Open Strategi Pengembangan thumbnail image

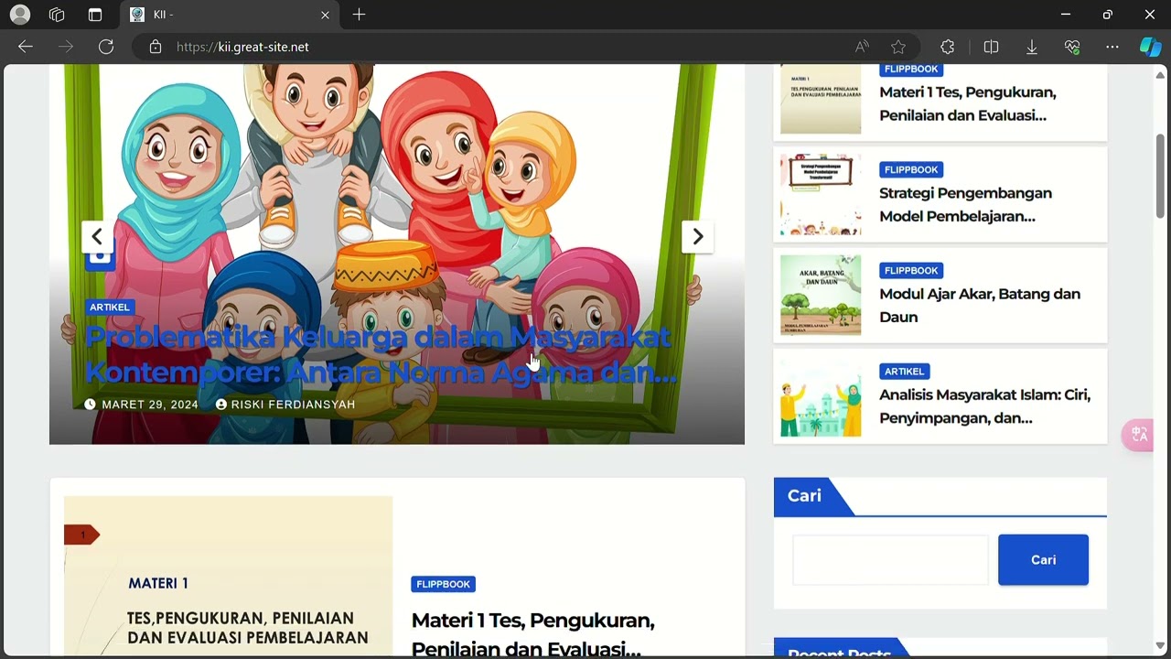[x=821, y=194]
